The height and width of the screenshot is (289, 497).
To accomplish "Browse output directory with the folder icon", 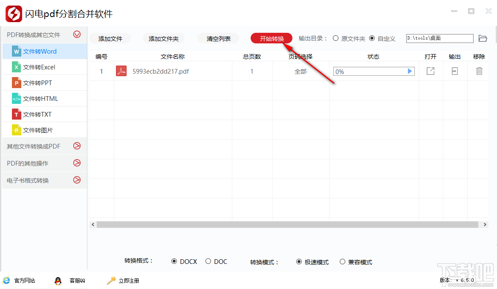I will coord(483,38).
